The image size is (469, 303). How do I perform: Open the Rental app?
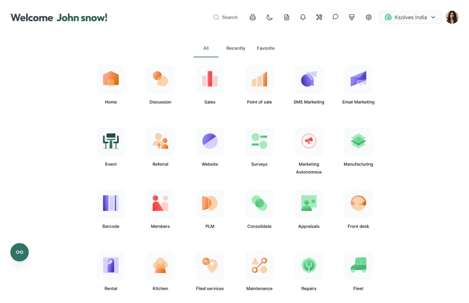tap(111, 266)
